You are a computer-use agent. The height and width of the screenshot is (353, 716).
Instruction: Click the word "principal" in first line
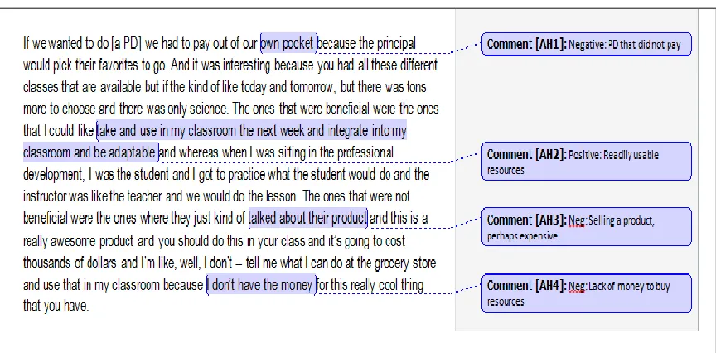395,43
